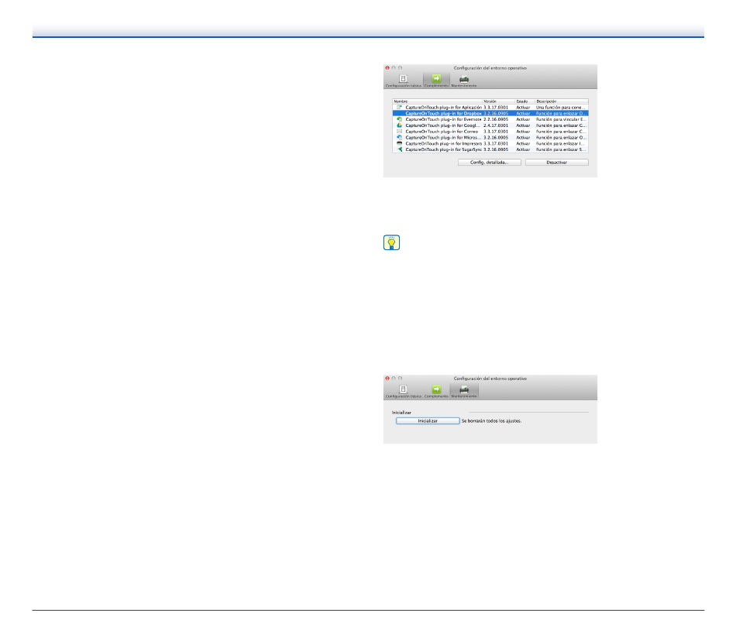The width and height of the screenshot is (736, 624).
Task: Click the Aplicación plug-in row icon
Action: point(400,108)
